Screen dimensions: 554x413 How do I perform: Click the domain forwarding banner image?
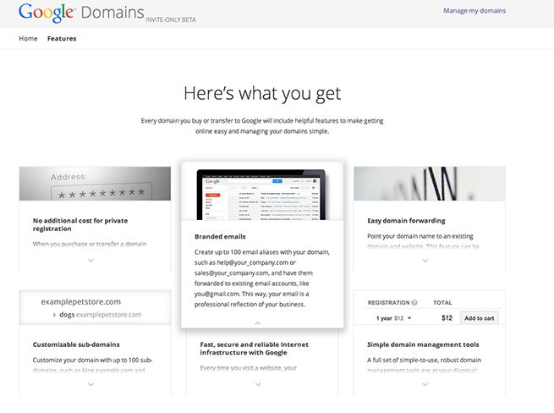coord(430,184)
